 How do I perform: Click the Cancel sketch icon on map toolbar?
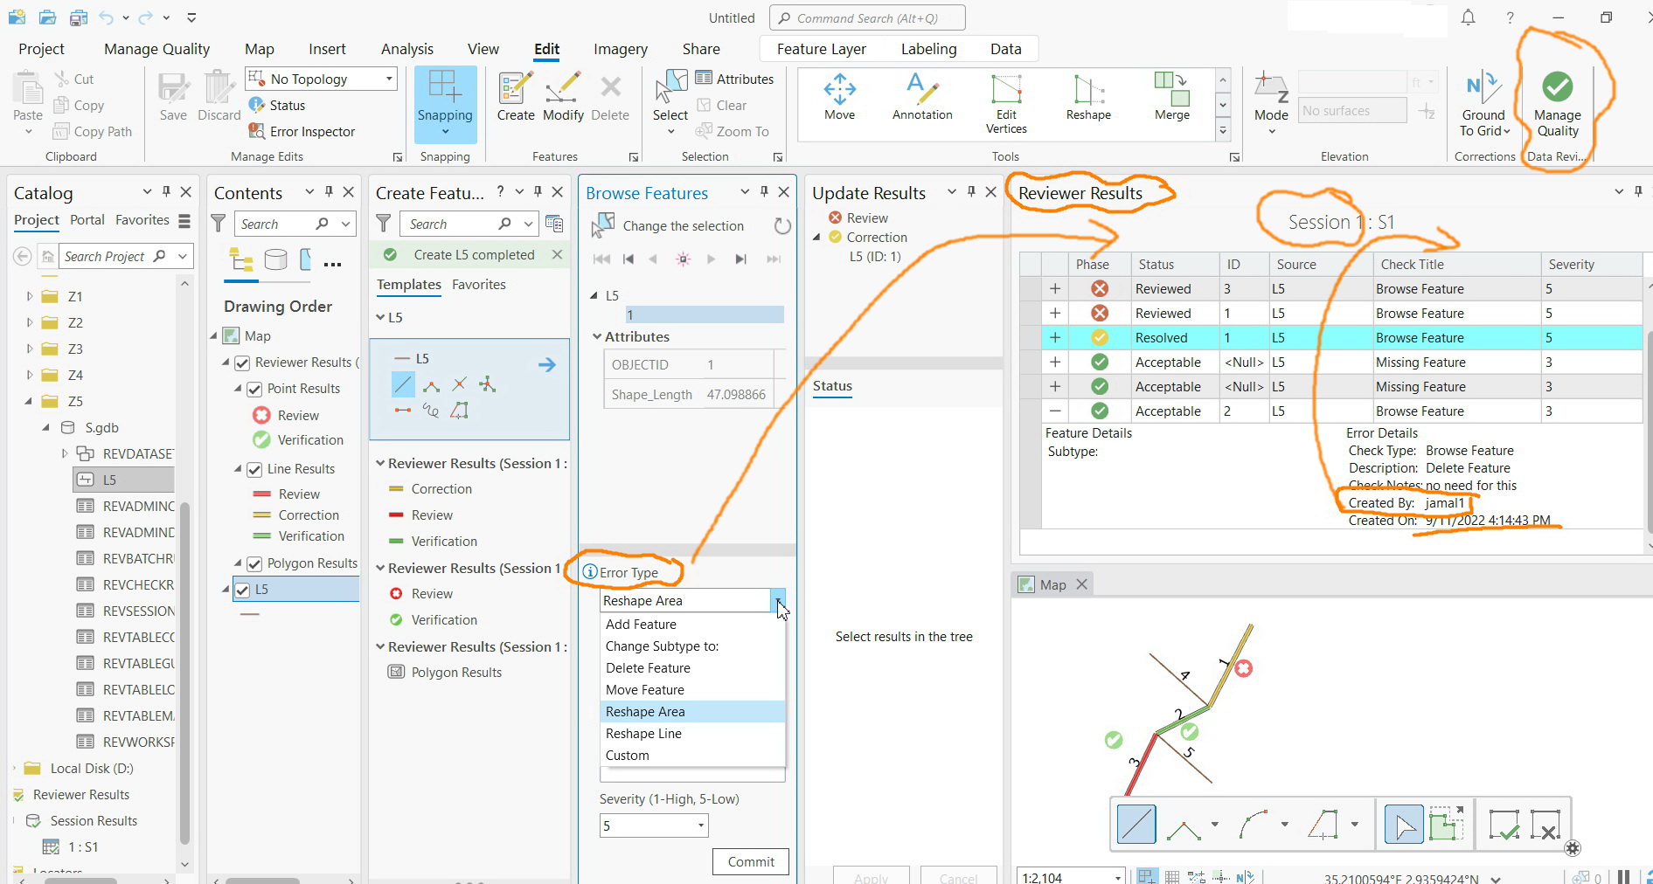coord(1545,824)
